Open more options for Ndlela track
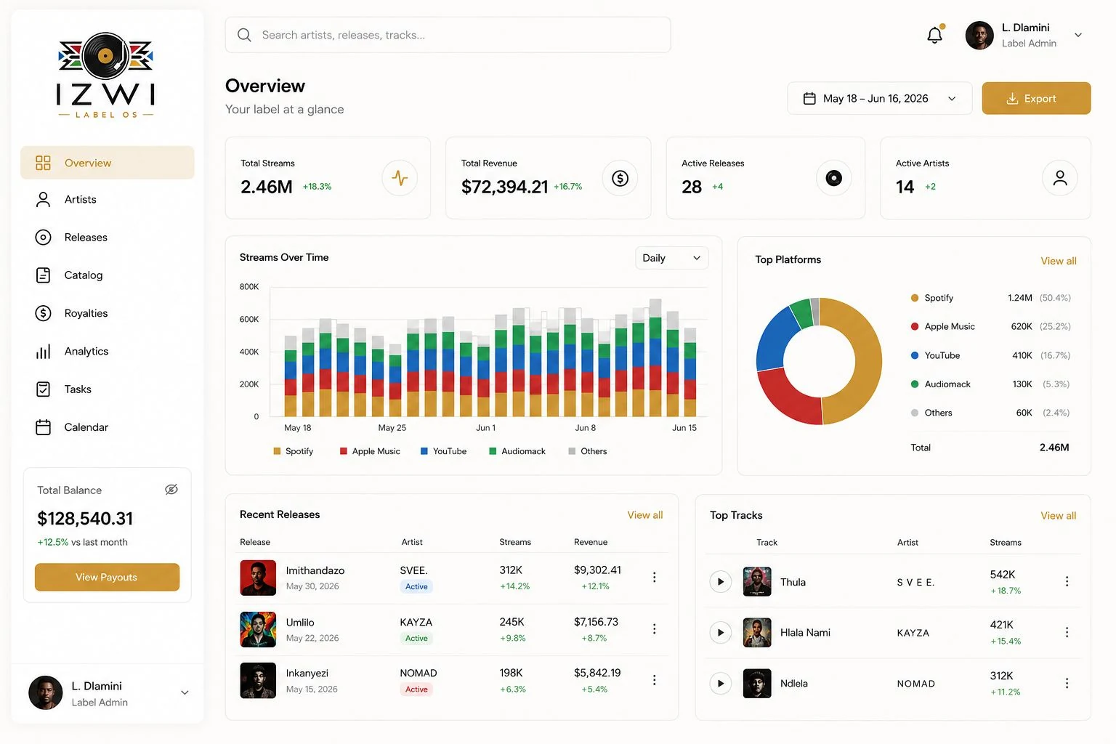This screenshot has height=744, width=1116. tap(1067, 684)
